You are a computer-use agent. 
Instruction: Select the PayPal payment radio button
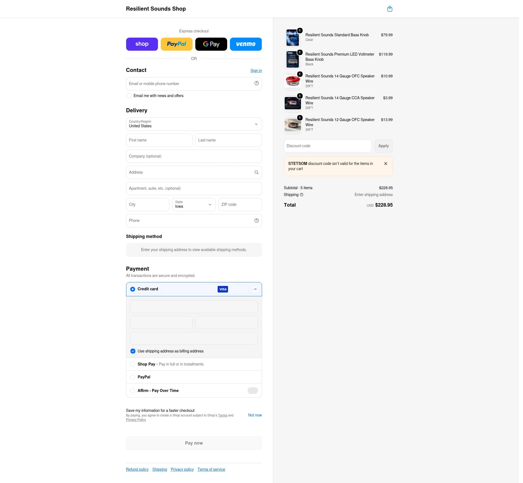coord(133,377)
